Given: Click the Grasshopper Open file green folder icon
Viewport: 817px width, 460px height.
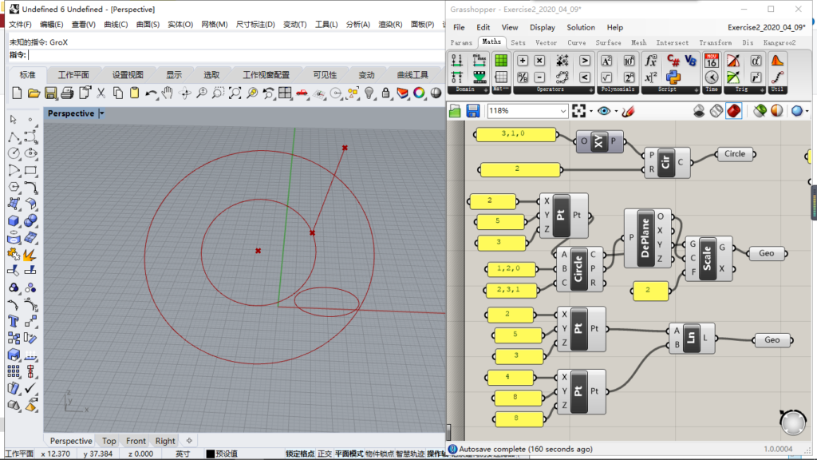Looking at the screenshot, I should [455, 110].
